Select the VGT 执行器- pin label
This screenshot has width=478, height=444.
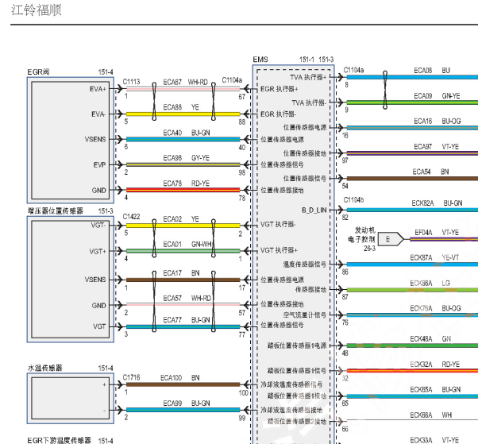pyautogui.click(x=278, y=225)
